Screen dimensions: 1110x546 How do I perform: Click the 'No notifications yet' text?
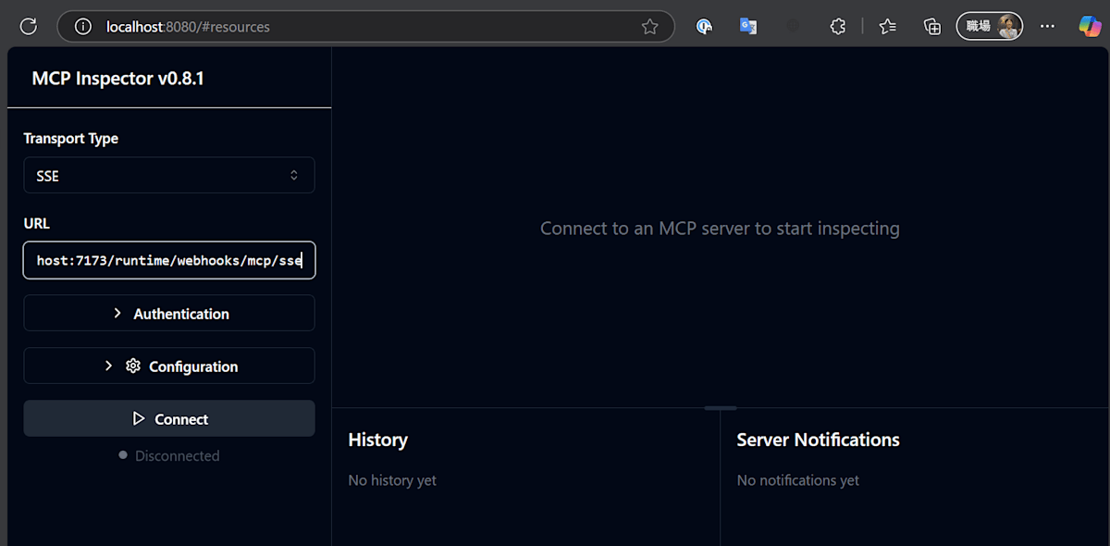[798, 480]
